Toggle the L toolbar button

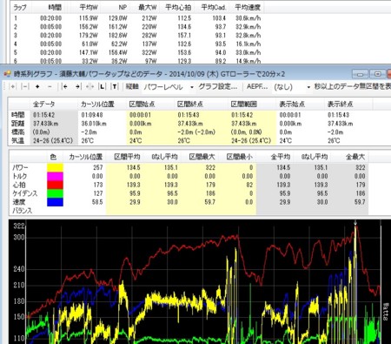102,86
